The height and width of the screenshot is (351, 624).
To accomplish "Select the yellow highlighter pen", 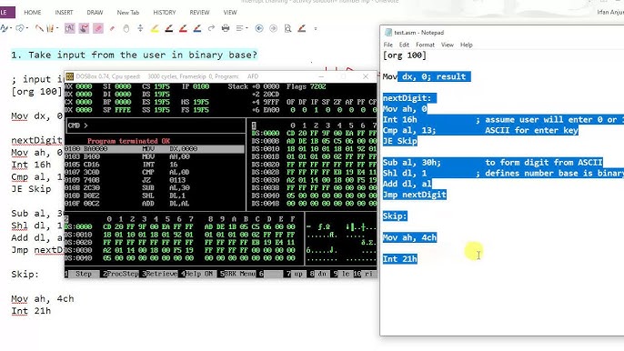I will (155, 28).
